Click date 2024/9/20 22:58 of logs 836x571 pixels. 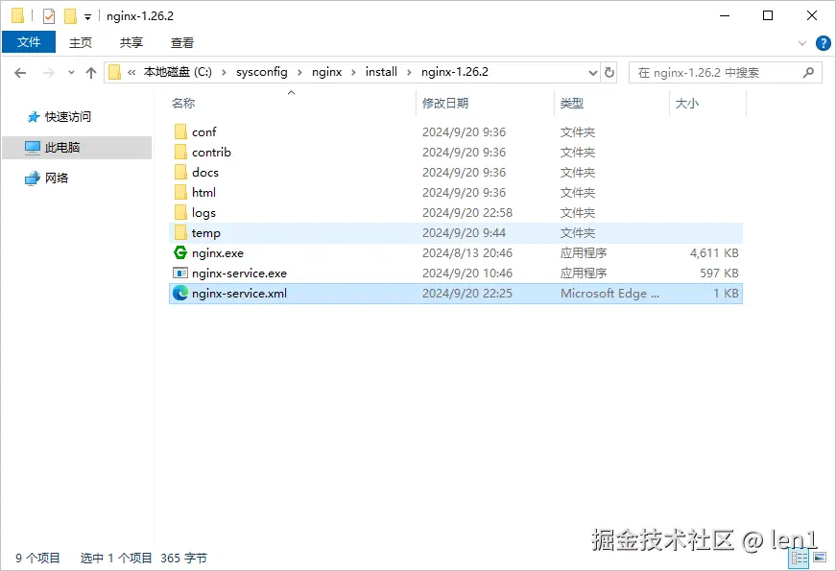tap(467, 213)
